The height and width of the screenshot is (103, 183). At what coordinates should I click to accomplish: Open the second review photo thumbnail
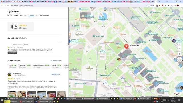click(x=22, y=94)
